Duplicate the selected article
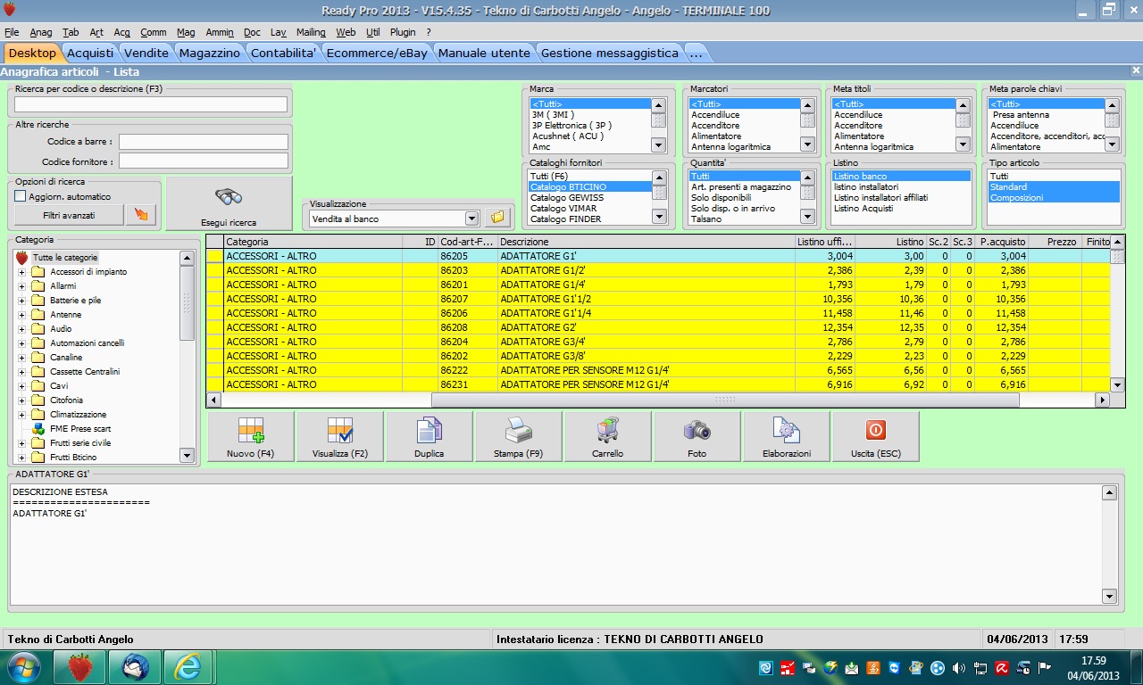 (x=429, y=437)
